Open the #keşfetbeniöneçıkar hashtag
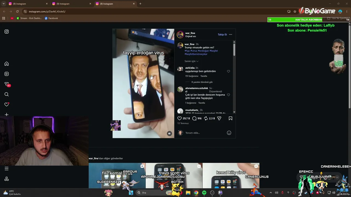The image size is (351, 197). [196, 54]
